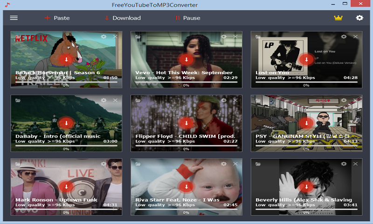Click quality label on Flipper Floyd card
Viewport: 373px width, 224px height.
[x=165, y=141]
